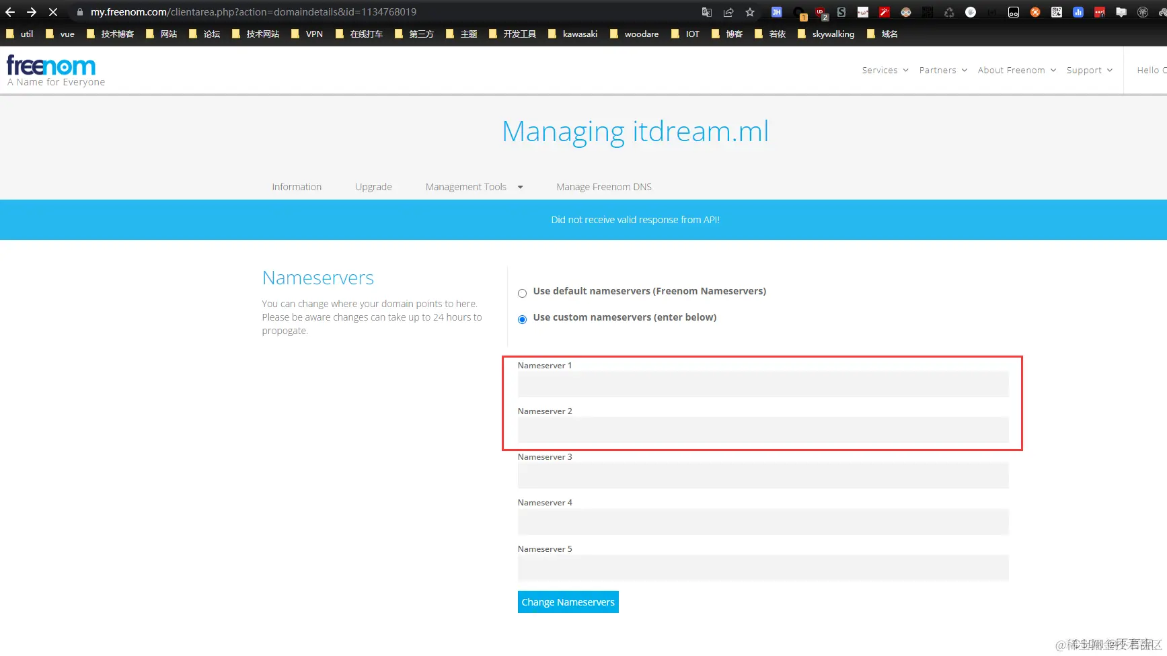Open the blue JH extension icon
The image size is (1167, 656).
click(777, 12)
